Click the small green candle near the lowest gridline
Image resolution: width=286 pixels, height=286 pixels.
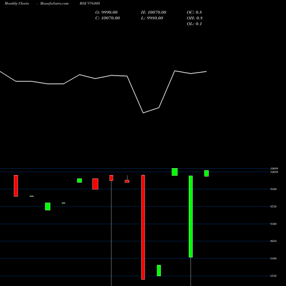(159, 271)
